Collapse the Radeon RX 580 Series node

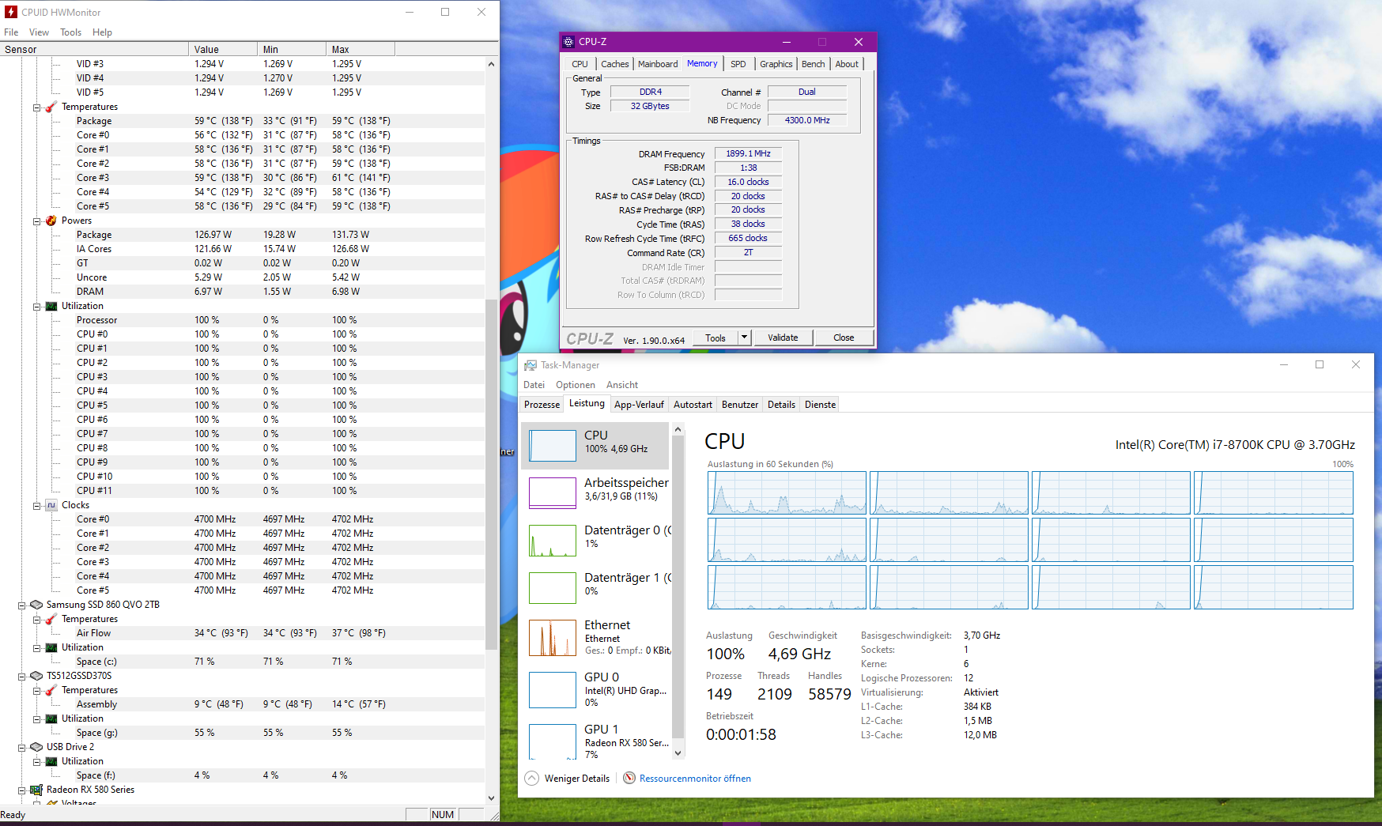point(22,790)
